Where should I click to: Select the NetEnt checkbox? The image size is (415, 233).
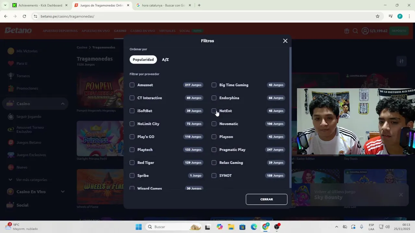214,111
